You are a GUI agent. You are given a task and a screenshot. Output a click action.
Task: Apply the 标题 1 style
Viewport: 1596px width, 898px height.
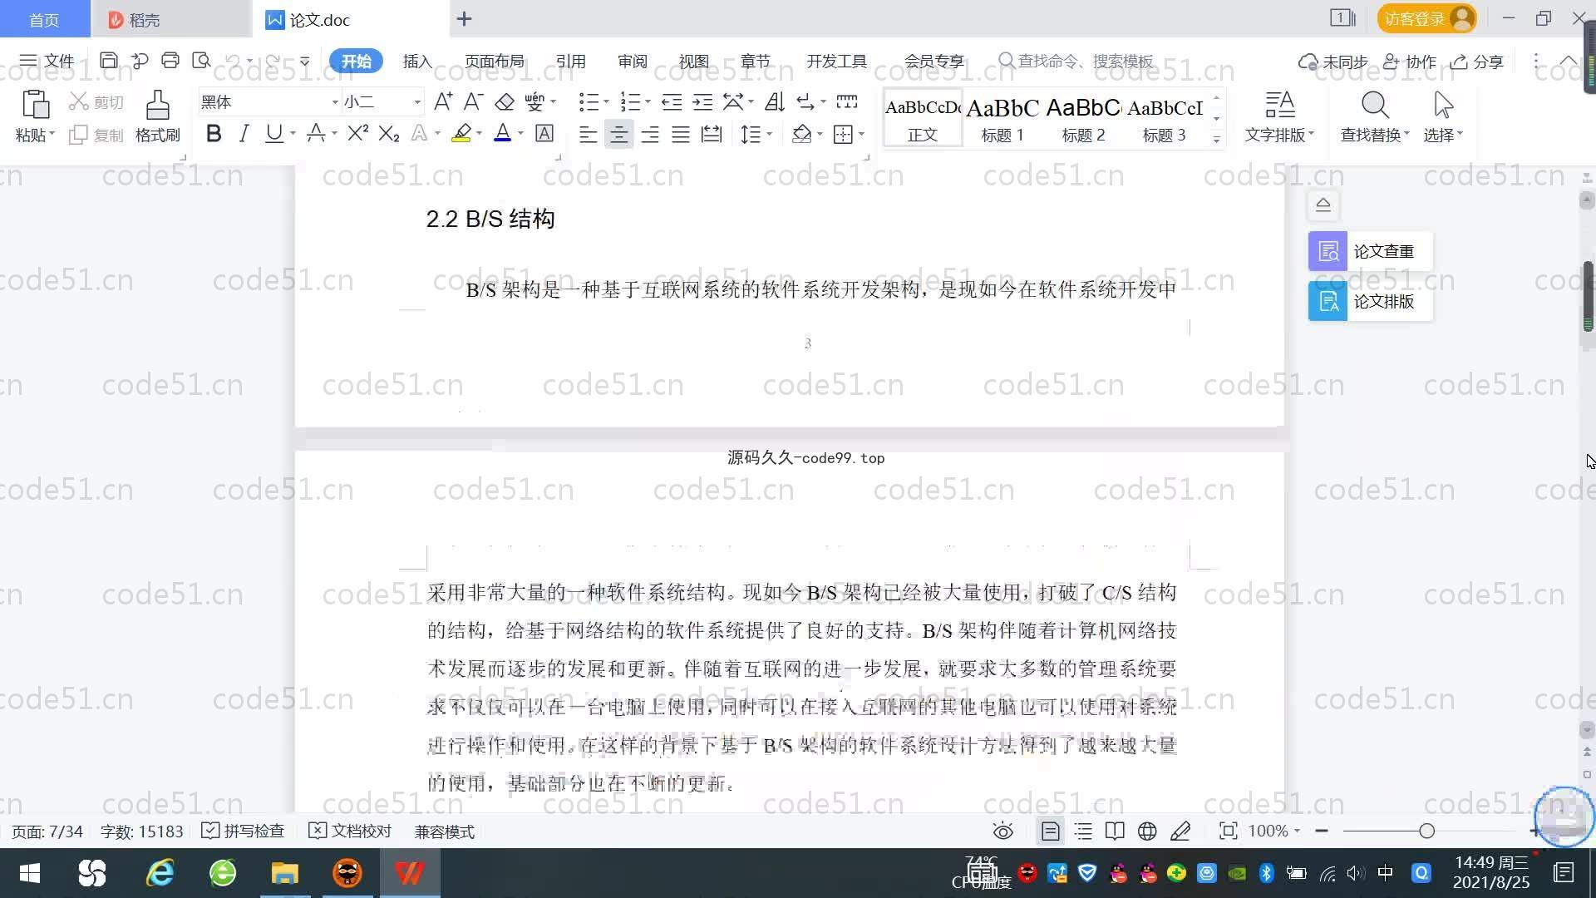1002,118
